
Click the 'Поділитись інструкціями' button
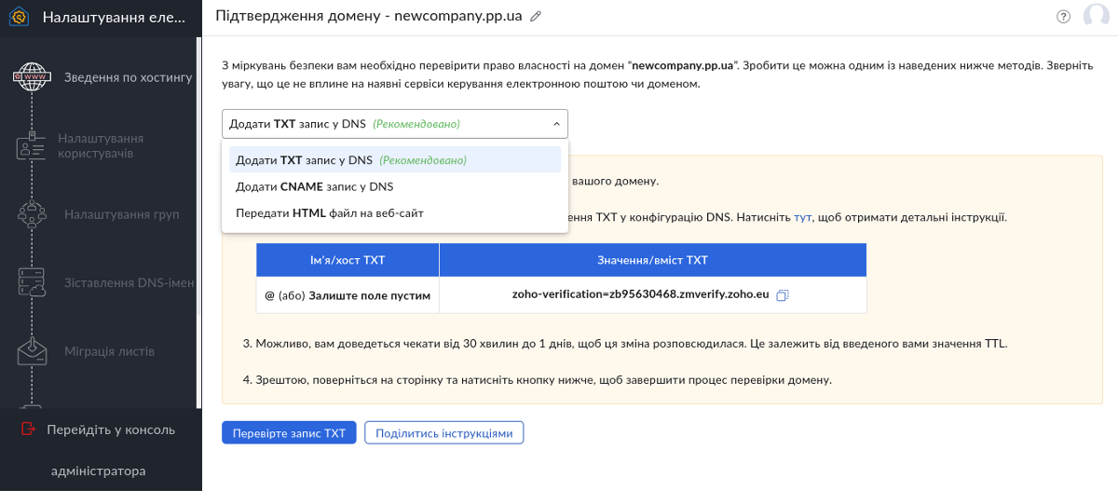tap(444, 433)
